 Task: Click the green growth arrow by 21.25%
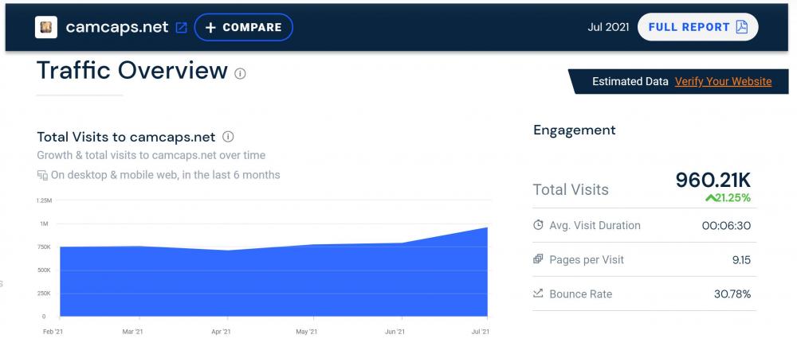(710, 197)
